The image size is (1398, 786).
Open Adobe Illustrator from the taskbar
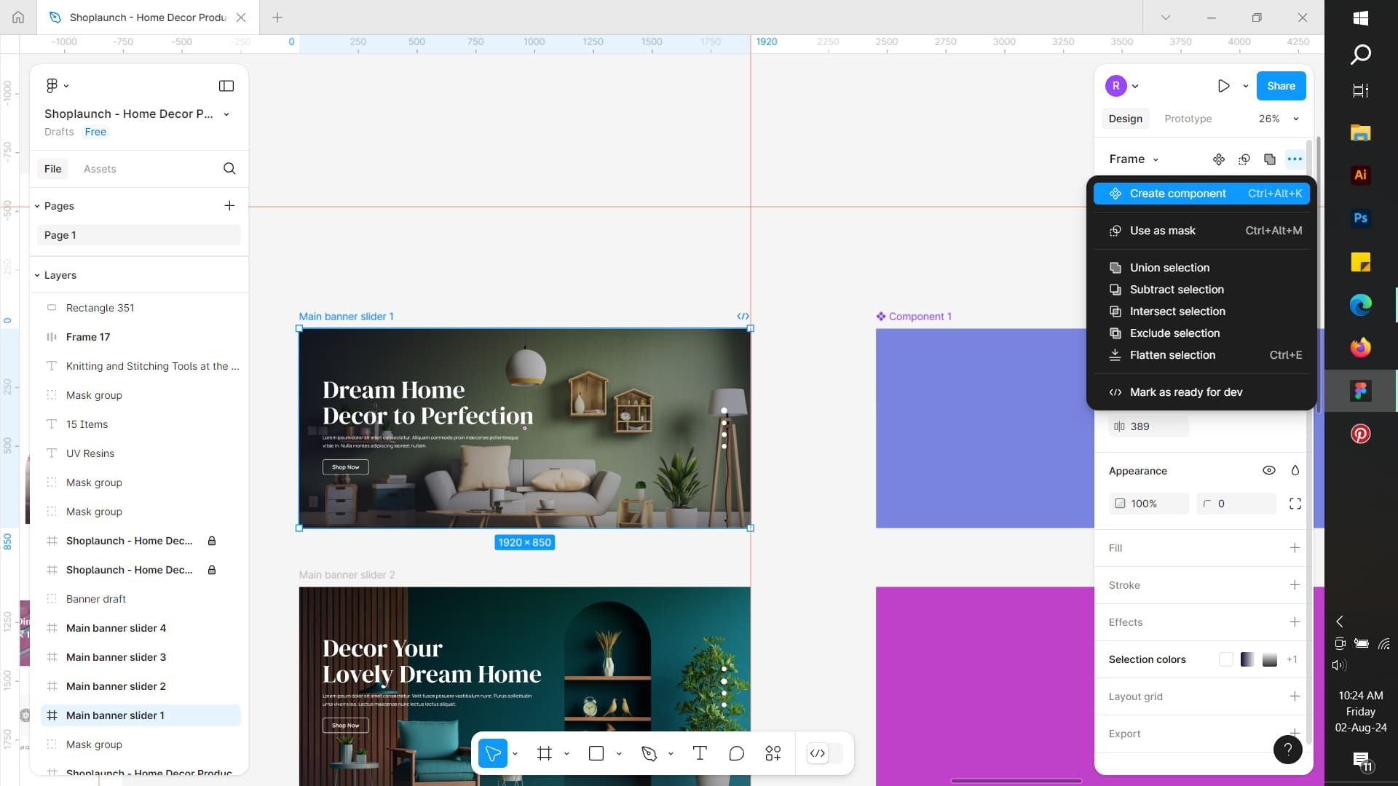click(x=1360, y=175)
